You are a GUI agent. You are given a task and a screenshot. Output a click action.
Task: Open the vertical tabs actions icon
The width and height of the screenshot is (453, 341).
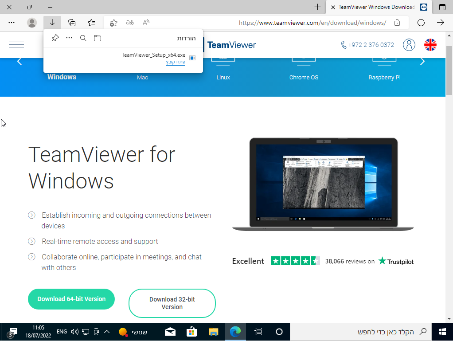click(442, 7)
